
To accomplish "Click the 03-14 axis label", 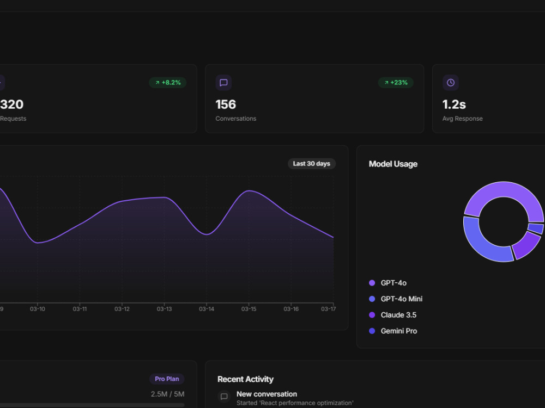I will tap(207, 309).
